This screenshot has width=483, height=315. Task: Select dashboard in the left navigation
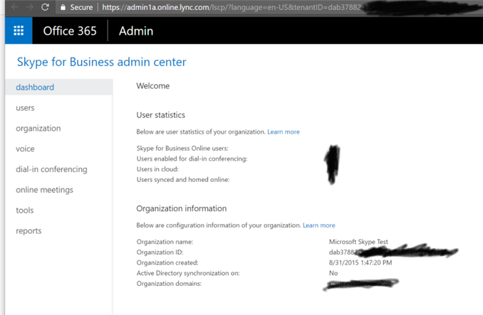click(59, 87)
